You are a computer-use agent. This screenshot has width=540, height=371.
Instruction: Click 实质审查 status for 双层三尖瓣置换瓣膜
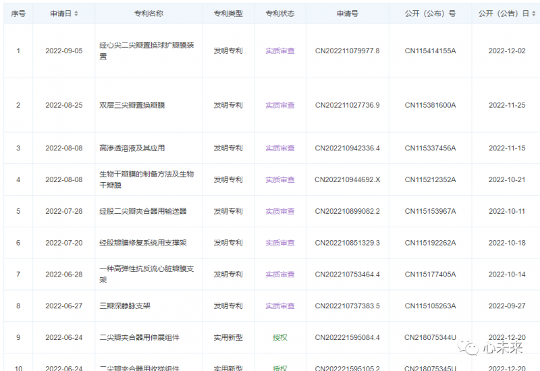[279, 105]
